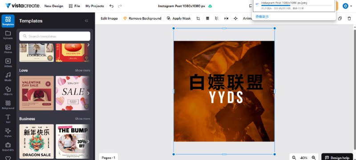Open the Pages - 1 panel

tap(108, 157)
